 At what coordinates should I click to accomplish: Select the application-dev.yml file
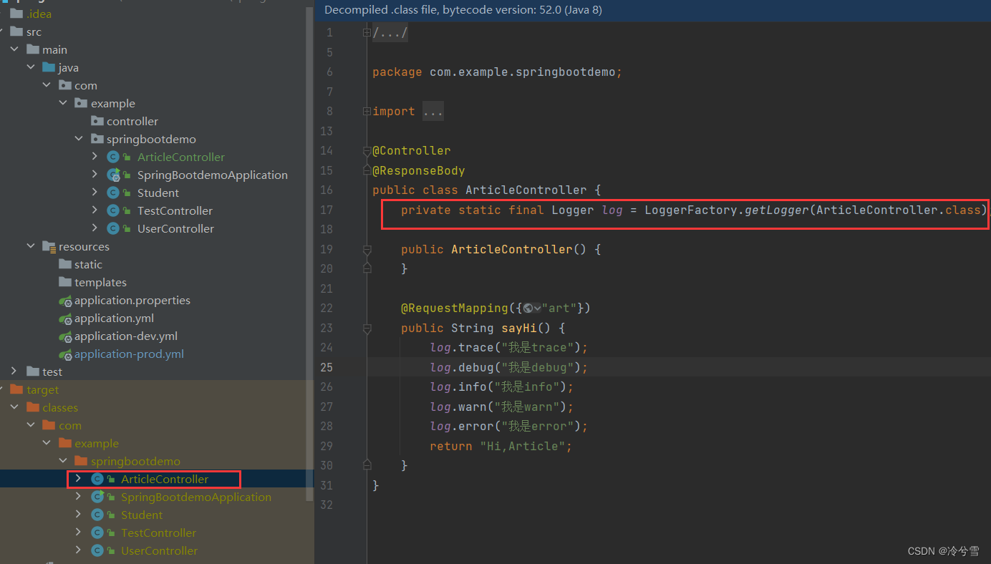pos(126,336)
